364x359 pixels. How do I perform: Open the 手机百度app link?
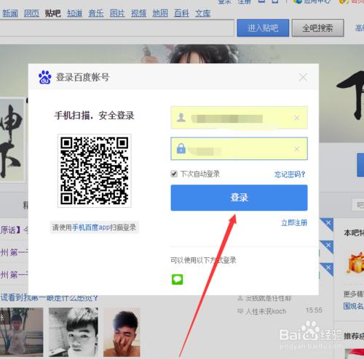pyautogui.click(x=91, y=227)
